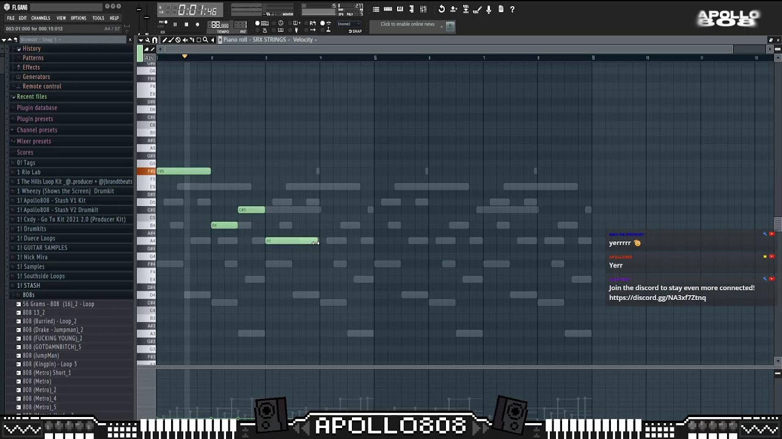This screenshot has height=439, width=782.
Task: Open the project info icon
Action: (x=501, y=9)
